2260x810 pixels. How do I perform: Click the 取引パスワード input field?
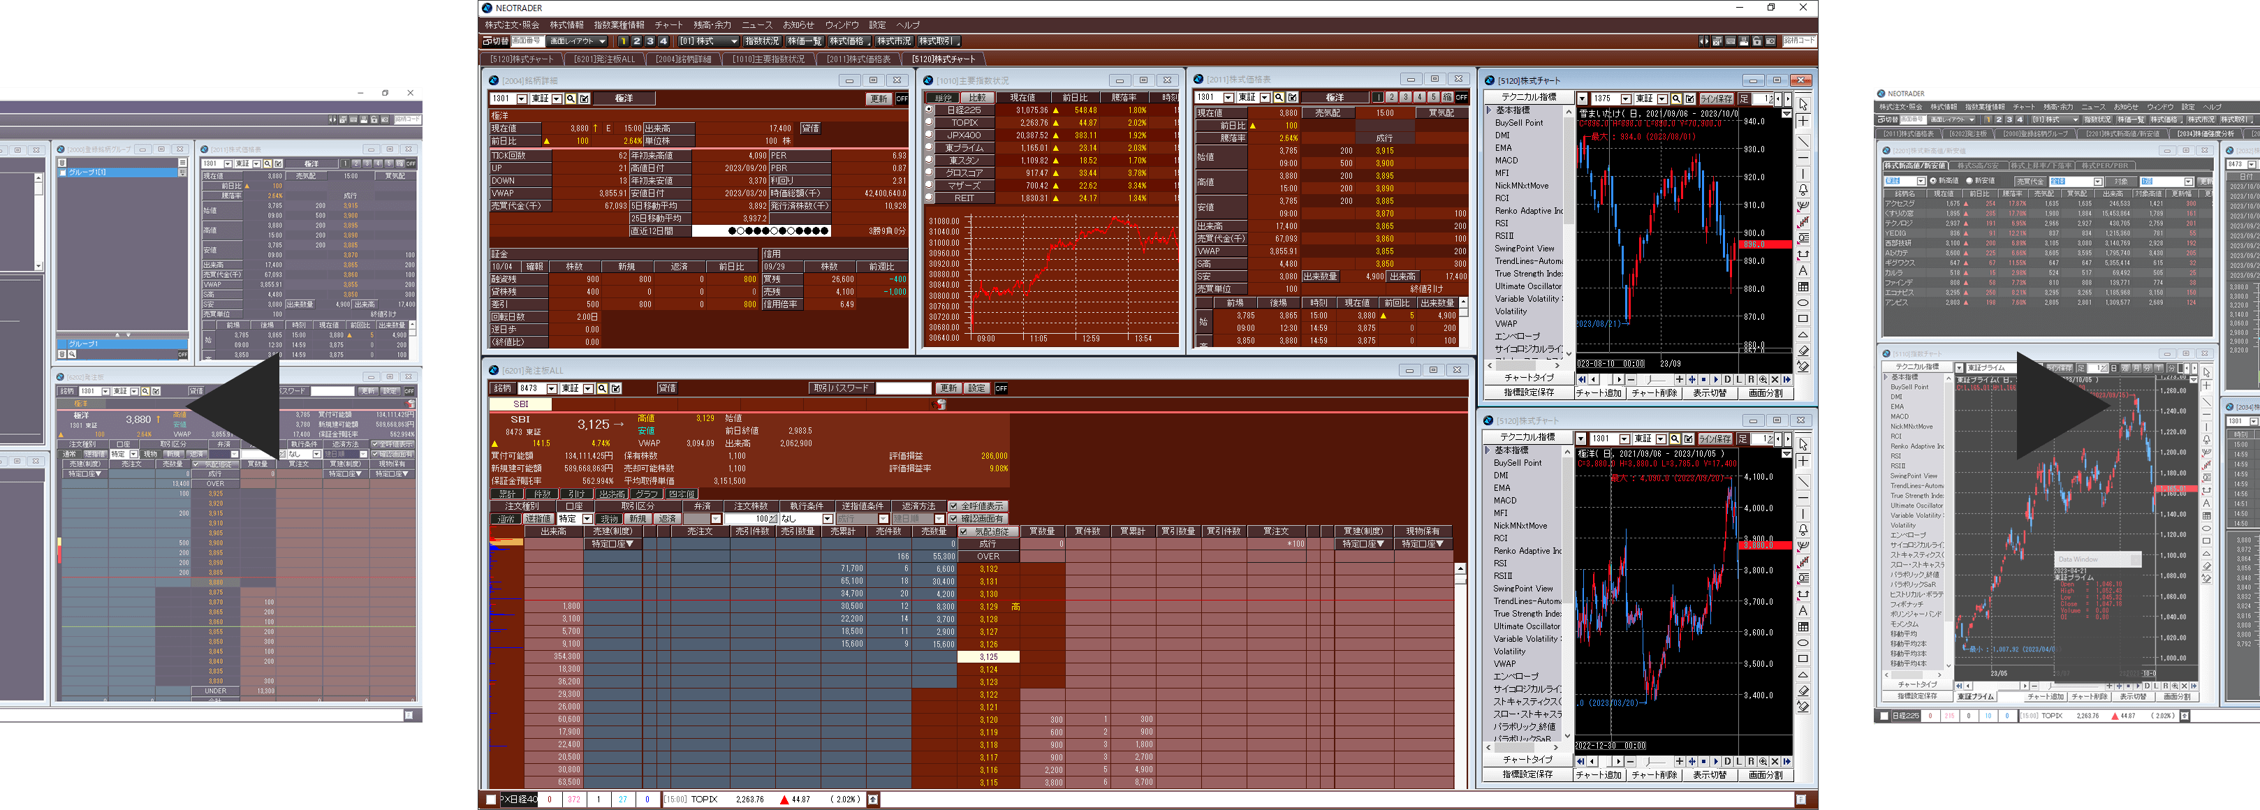pos(903,388)
